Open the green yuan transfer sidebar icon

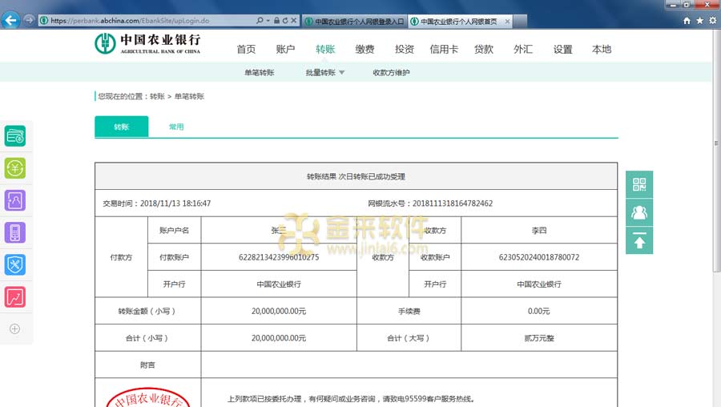click(15, 168)
